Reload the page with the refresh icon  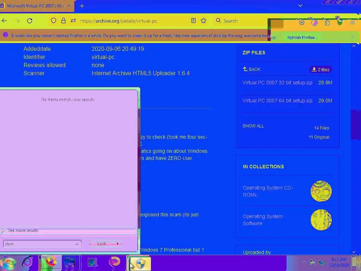point(30,21)
